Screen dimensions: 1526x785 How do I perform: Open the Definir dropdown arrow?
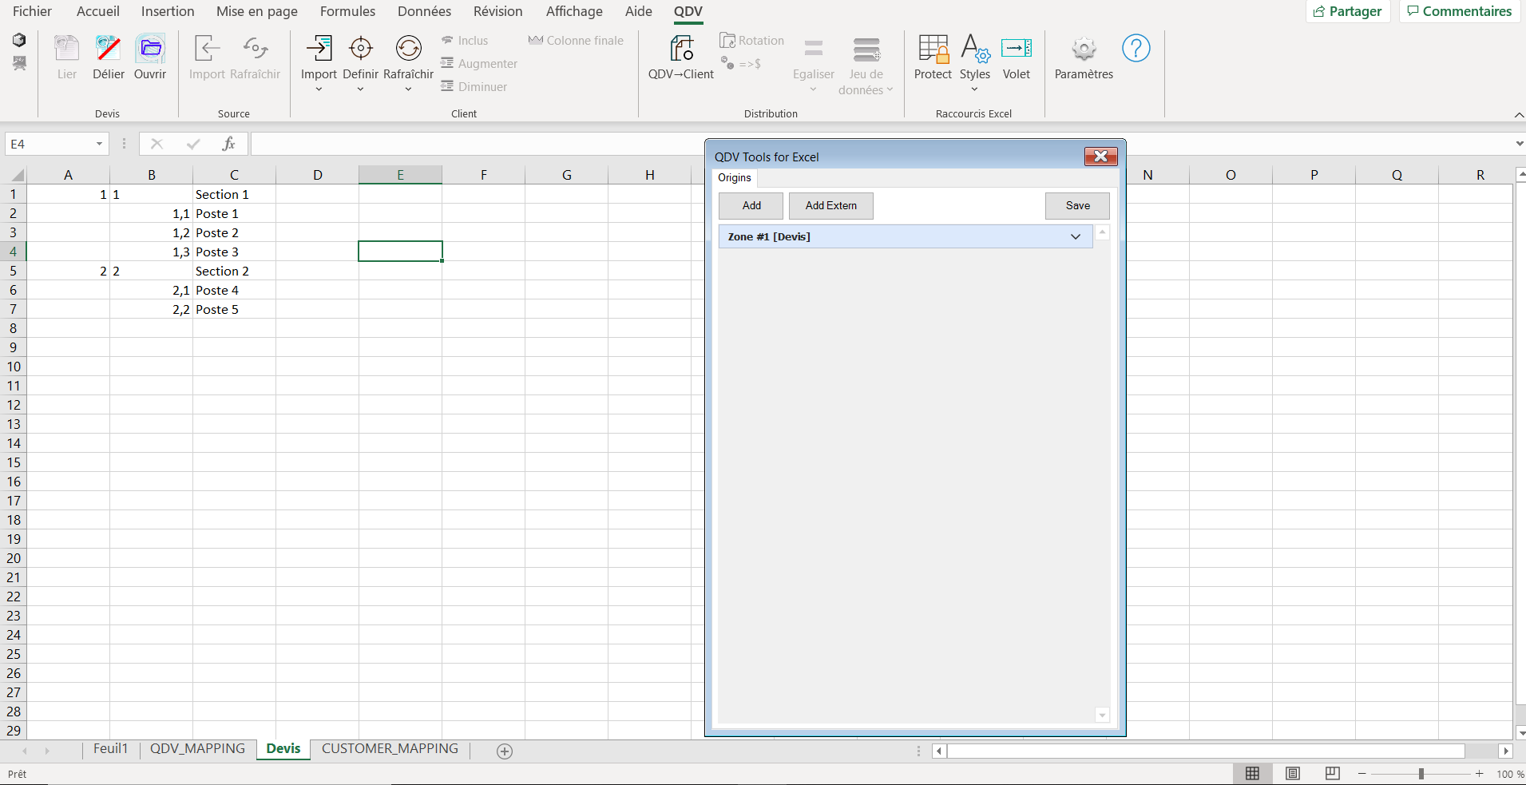pos(360,89)
